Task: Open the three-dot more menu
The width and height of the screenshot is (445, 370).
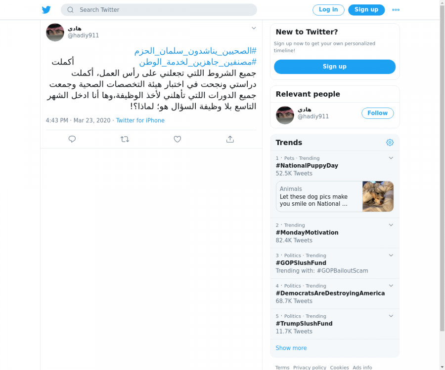Action: click(396, 10)
